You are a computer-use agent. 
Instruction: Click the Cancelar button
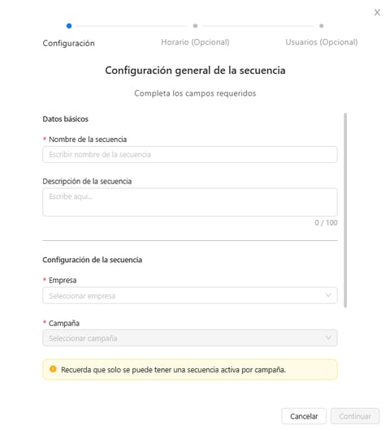point(304,416)
